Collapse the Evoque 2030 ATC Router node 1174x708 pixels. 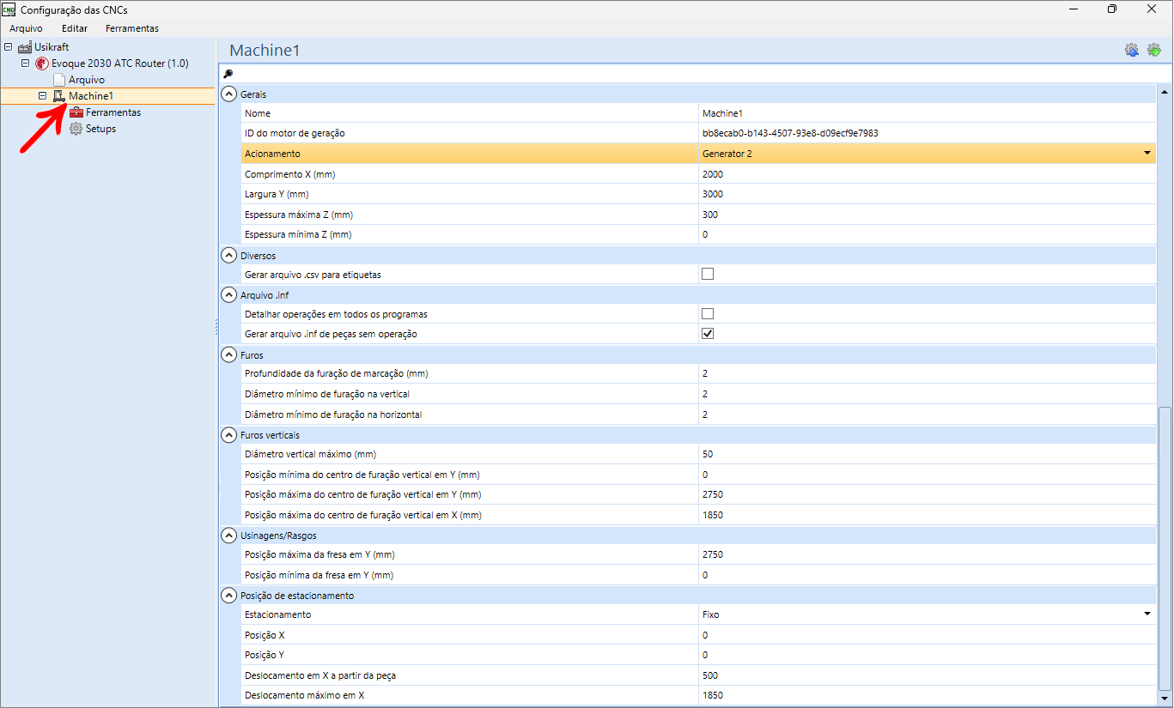[x=26, y=64]
